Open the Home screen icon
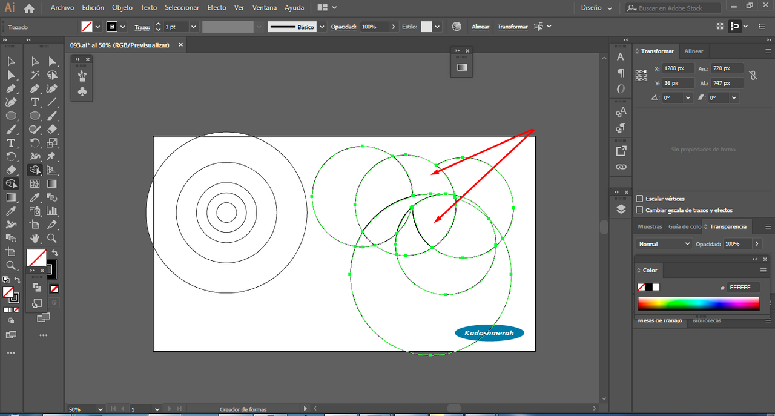Image resolution: width=775 pixels, height=416 pixels. coord(29,8)
